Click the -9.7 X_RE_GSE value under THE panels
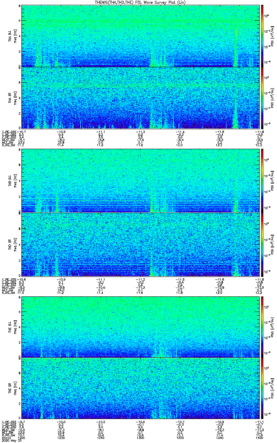The width and height of the screenshot is (277, 443). tap(21, 422)
